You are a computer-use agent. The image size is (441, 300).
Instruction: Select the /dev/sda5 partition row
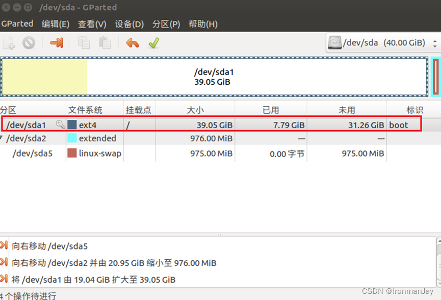(220, 153)
